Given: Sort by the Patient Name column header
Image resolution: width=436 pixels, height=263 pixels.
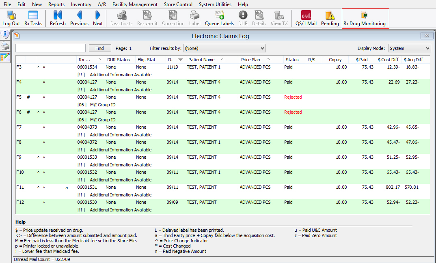Looking at the screenshot, I should pos(201,60).
